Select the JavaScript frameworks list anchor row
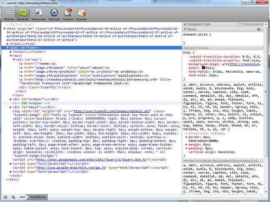Image resolution: width=270 pixels, height=202 pixels. point(95,81)
